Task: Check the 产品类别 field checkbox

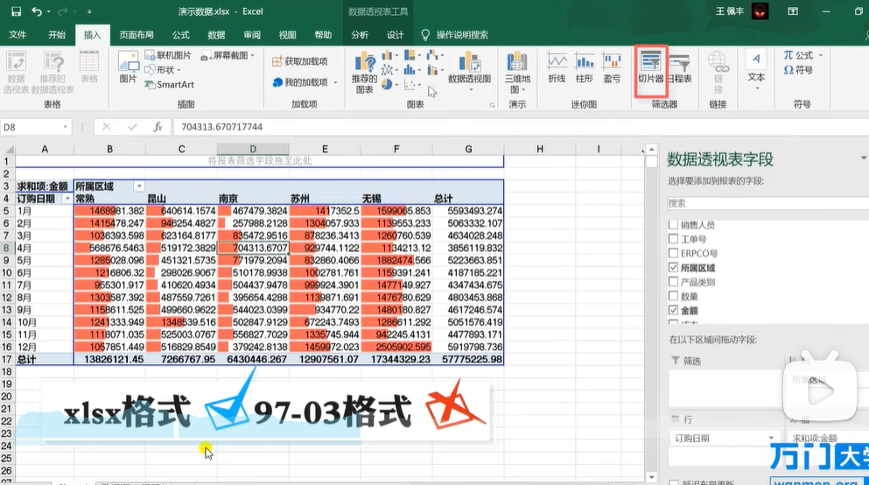Action: click(x=673, y=282)
